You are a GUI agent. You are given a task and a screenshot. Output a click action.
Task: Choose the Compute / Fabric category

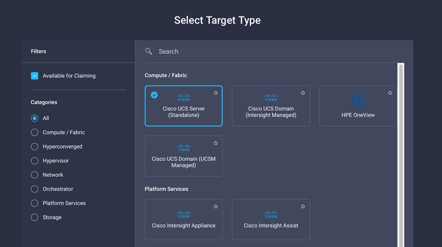34,132
